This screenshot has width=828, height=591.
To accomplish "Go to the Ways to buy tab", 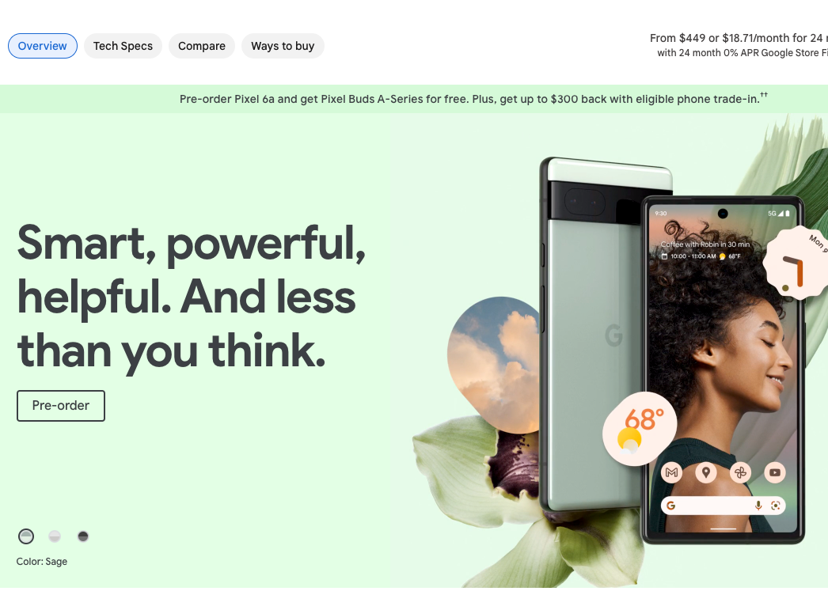I will pyautogui.click(x=283, y=46).
